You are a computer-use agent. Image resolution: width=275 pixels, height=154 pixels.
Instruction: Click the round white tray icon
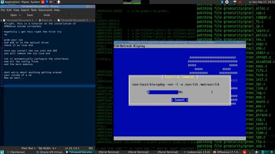227,2
